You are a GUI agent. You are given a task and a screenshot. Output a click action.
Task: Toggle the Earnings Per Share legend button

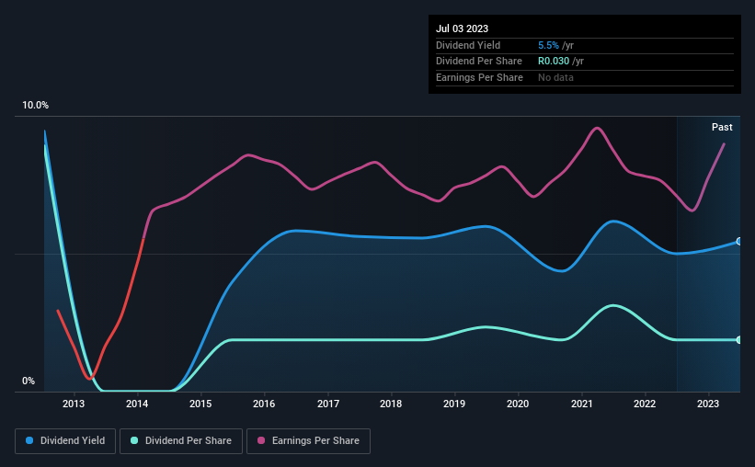(308, 441)
